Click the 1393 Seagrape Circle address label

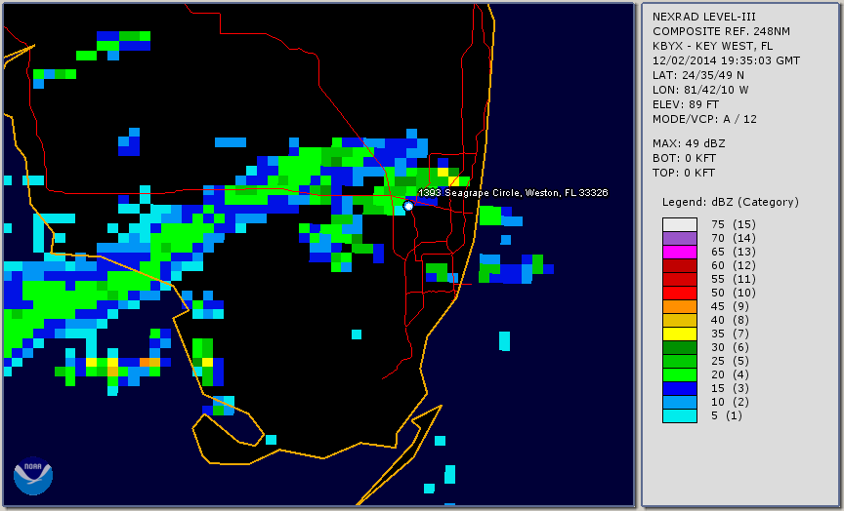(x=513, y=193)
